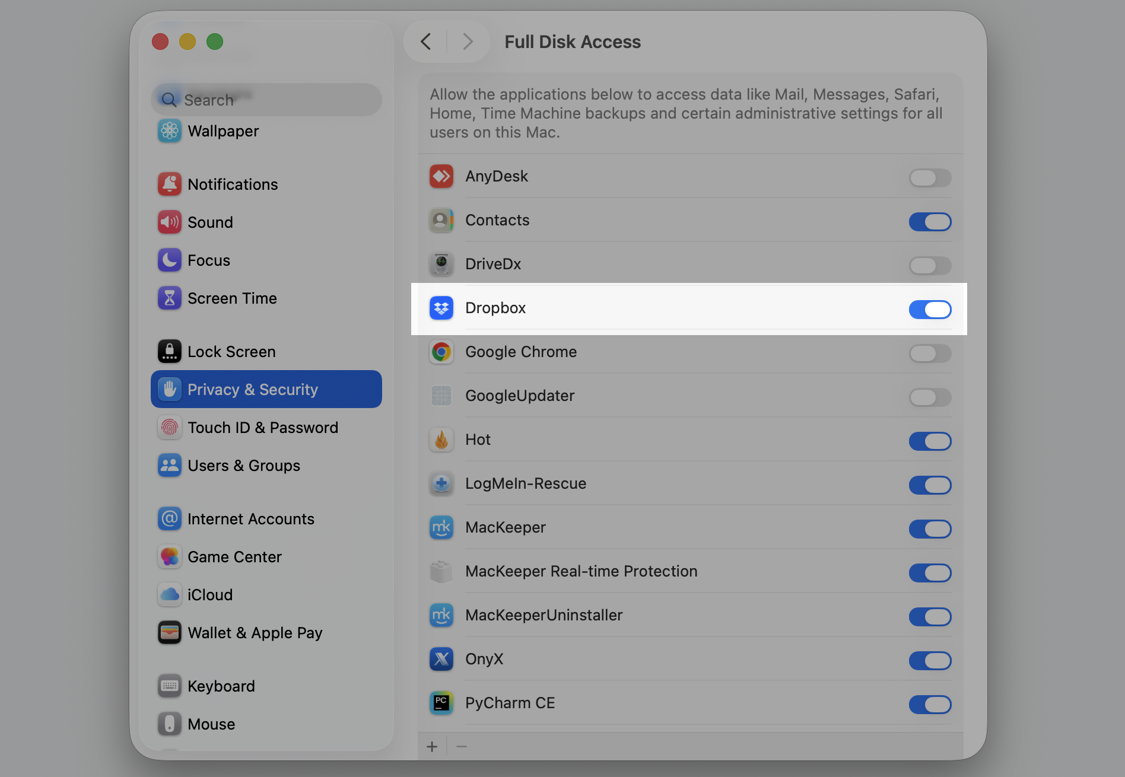Add an app with the plus button
Viewport: 1125px width, 777px height.
tap(432, 747)
